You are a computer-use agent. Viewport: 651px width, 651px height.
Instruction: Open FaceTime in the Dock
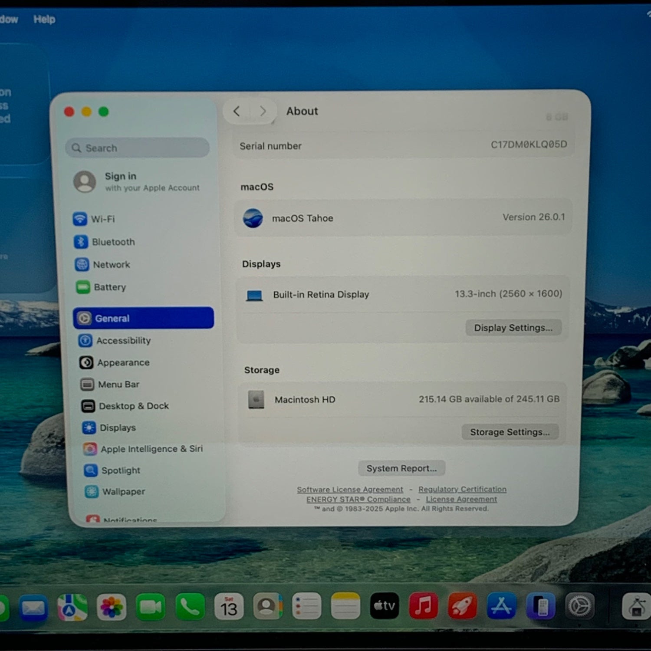pos(151,607)
